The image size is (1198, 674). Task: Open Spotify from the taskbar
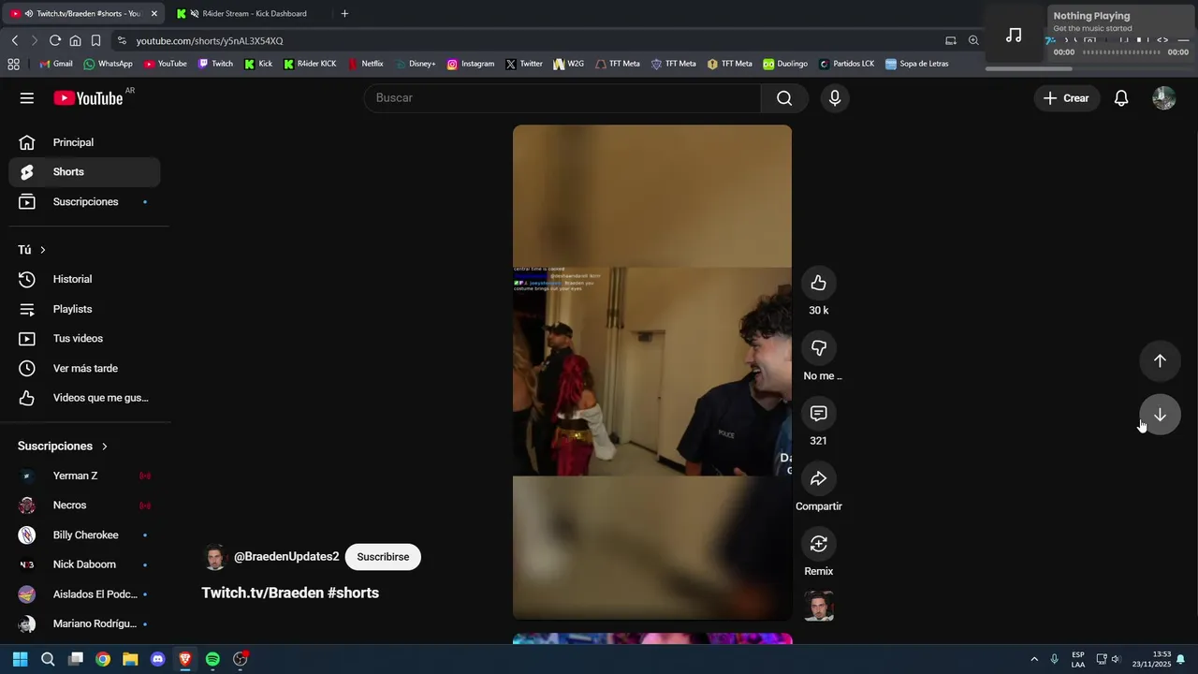(x=212, y=659)
